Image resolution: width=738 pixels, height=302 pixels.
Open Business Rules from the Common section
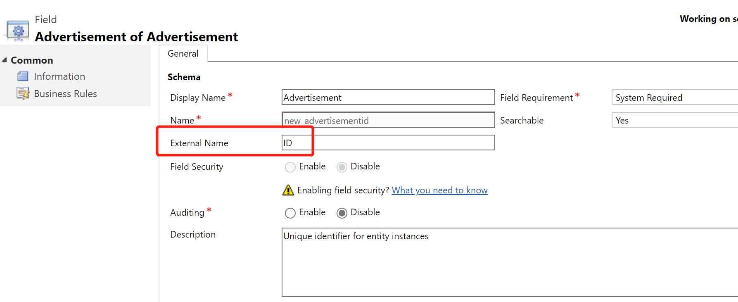pyautogui.click(x=65, y=93)
